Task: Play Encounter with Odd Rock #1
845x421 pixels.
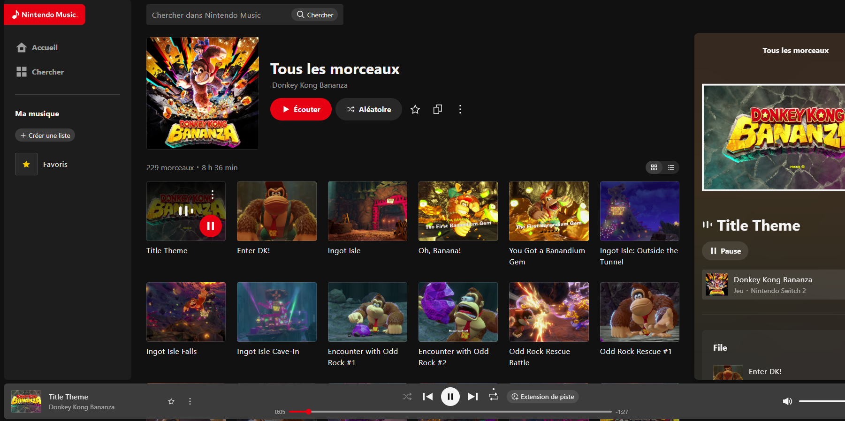Action: tap(367, 312)
